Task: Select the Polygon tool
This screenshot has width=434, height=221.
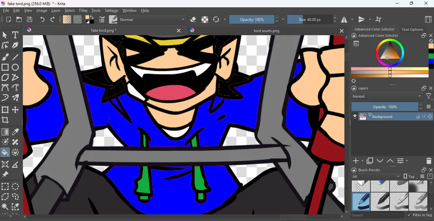Action: pyautogui.click(x=5, y=78)
